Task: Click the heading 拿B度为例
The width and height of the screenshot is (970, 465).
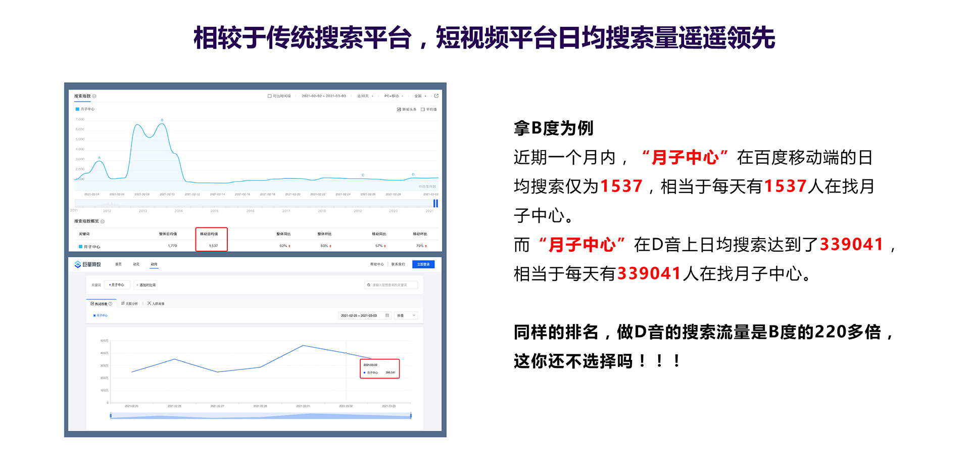Action: pos(553,128)
